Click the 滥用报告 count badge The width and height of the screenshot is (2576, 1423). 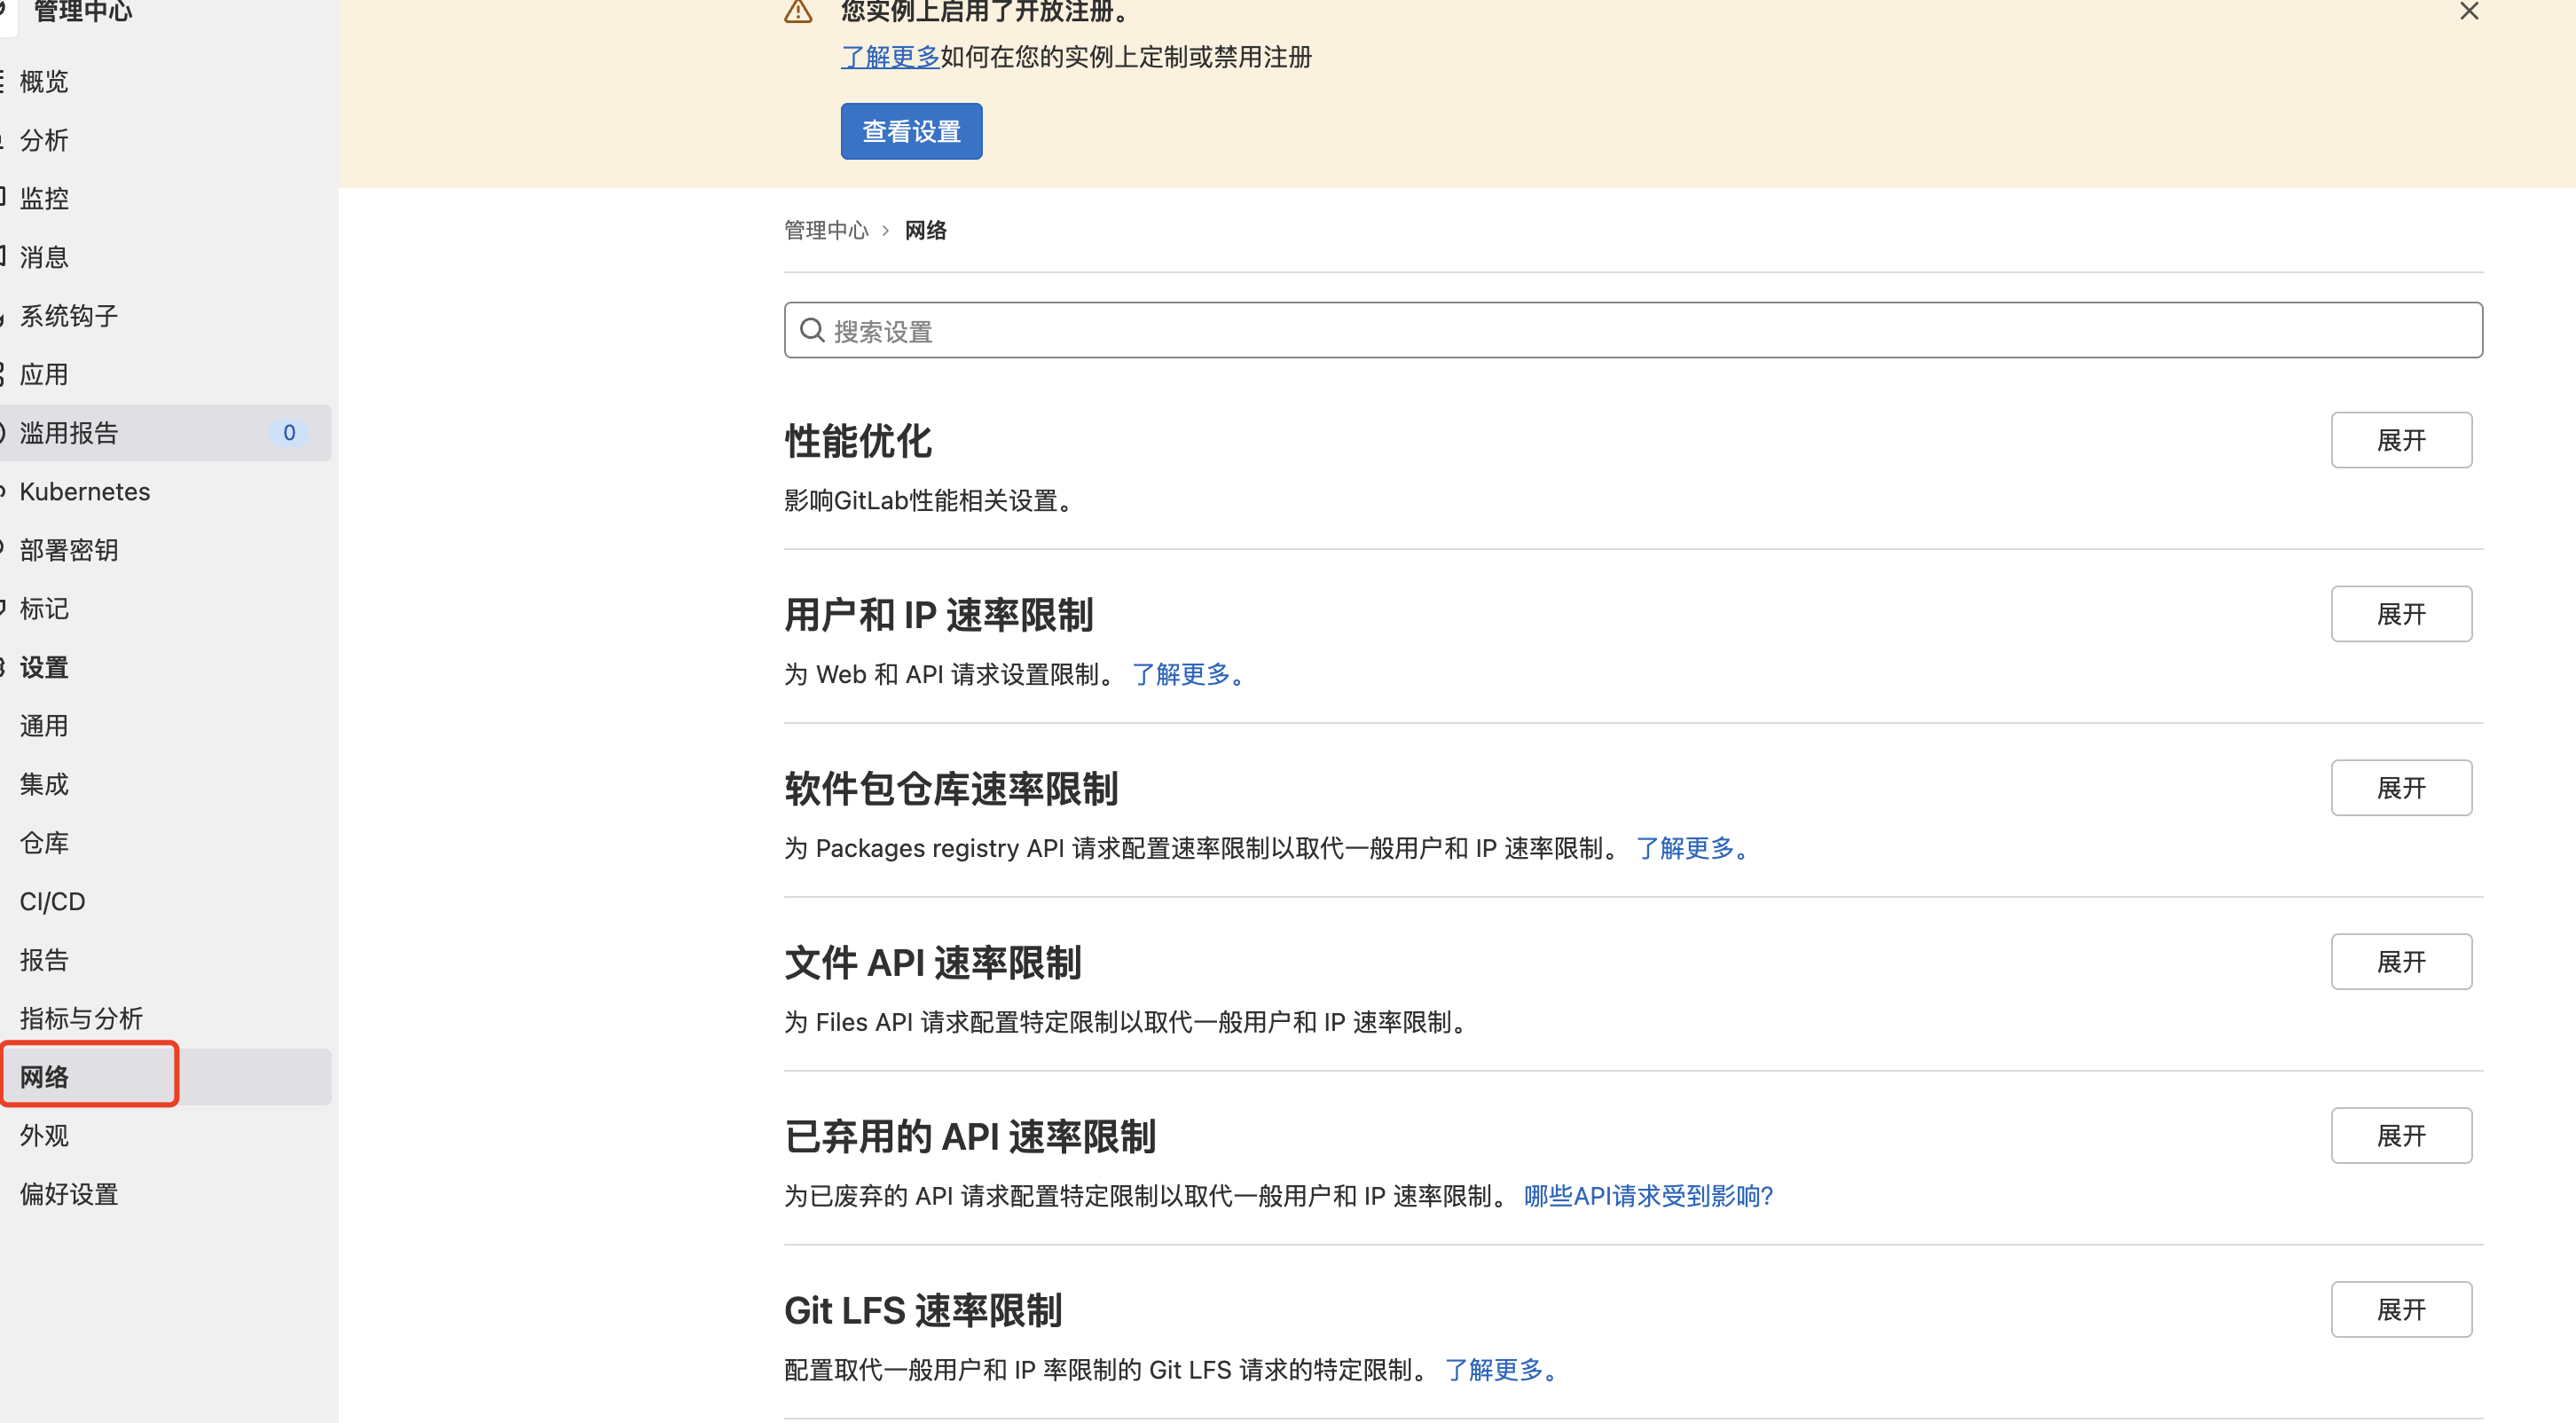pyautogui.click(x=289, y=433)
